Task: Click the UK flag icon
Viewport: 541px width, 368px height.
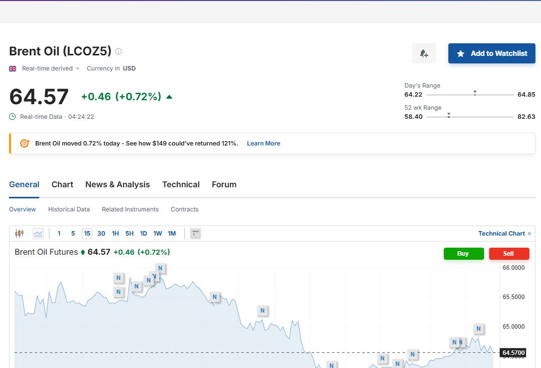Action: 13,68
